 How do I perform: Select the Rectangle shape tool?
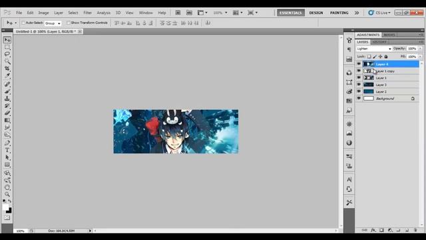coord(7,165)
